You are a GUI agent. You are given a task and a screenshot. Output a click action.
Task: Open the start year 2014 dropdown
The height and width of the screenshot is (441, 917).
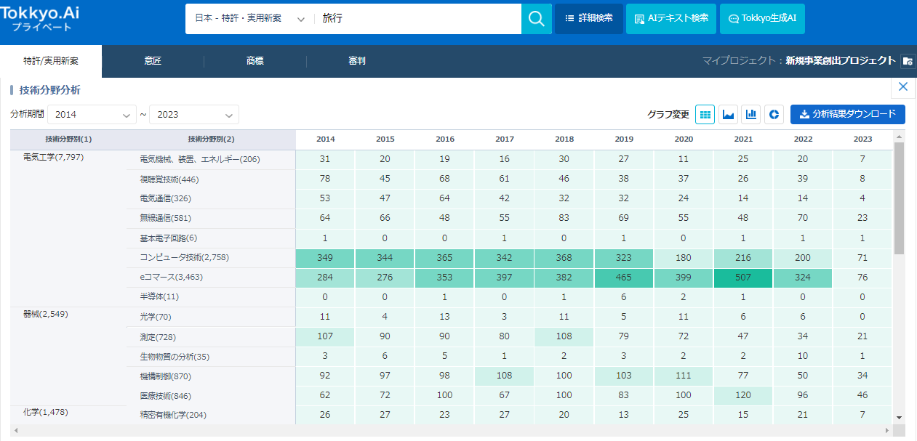(92, 115)
